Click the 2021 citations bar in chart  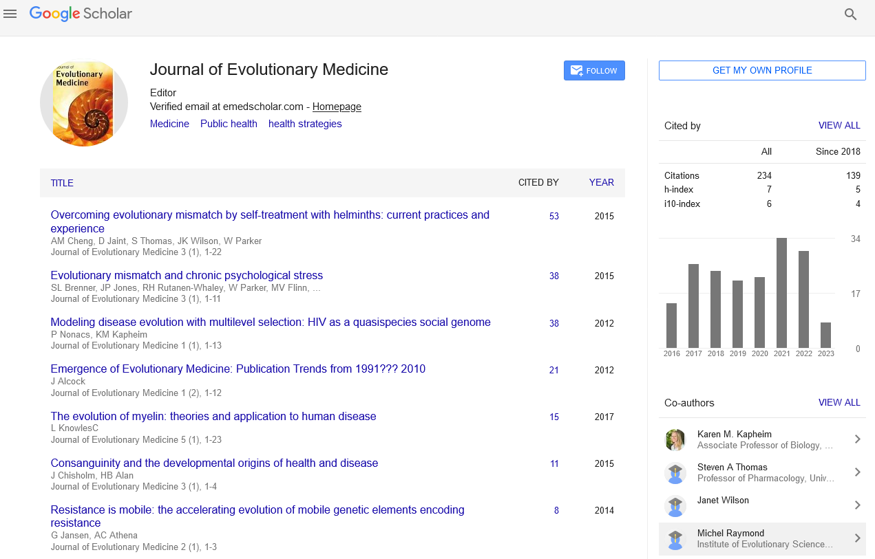pos(781,293)
